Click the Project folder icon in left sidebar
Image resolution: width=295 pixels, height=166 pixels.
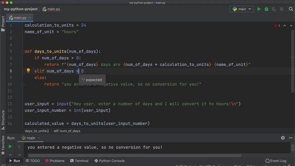pos(3,30)
